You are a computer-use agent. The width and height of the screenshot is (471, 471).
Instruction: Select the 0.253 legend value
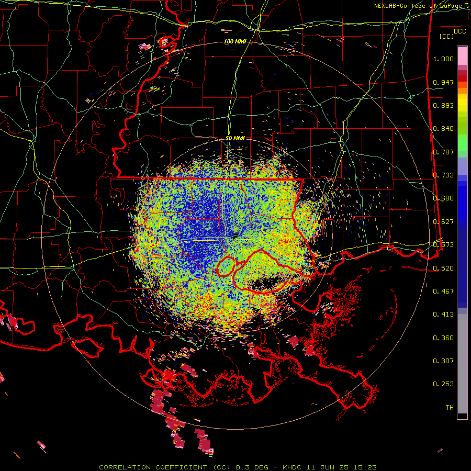tap(443, 384)
